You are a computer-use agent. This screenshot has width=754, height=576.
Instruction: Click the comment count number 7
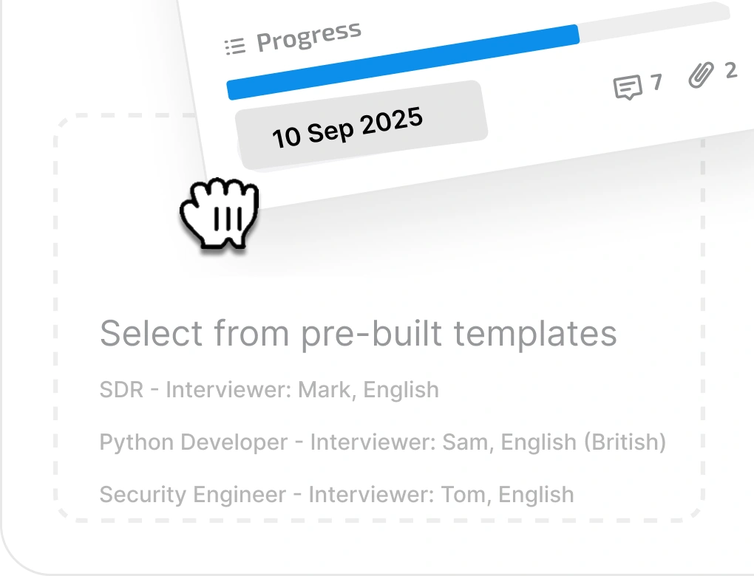656,83
